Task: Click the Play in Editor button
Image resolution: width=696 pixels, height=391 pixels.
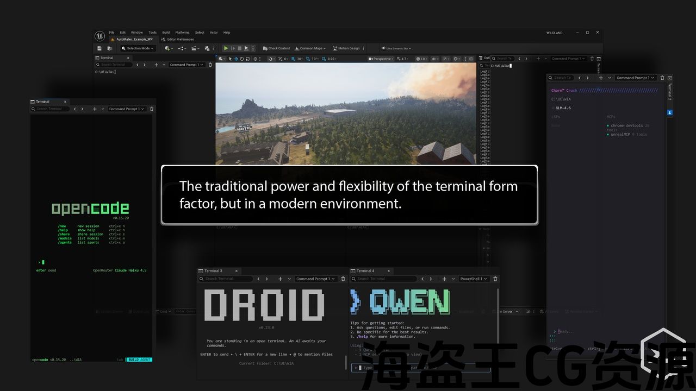Action: [x=226, y=48]
